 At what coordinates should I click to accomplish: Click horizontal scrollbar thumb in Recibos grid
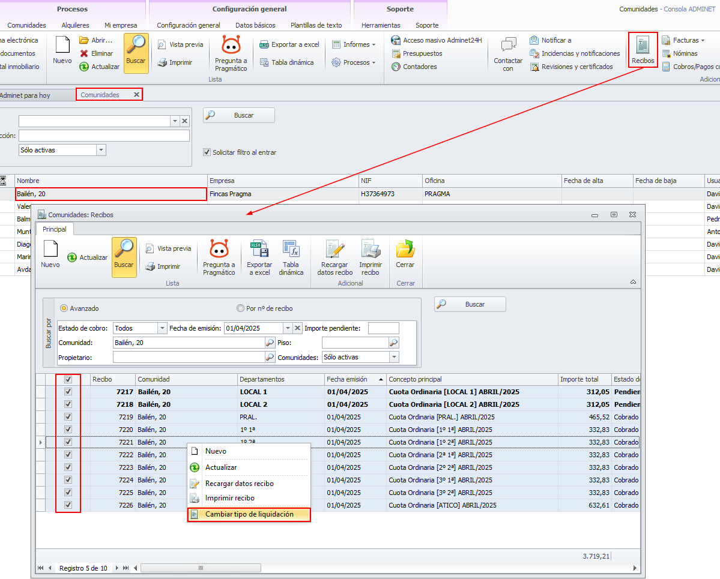(x=201, y=568)
